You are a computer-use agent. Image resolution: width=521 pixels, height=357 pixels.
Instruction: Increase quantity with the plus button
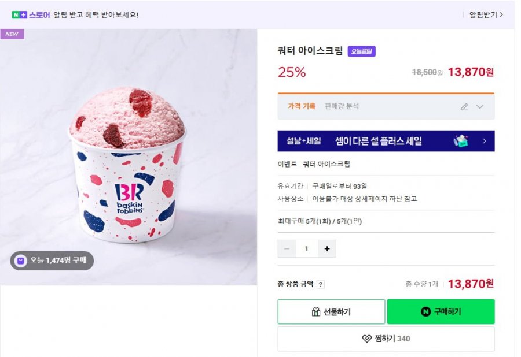(327, 249)
